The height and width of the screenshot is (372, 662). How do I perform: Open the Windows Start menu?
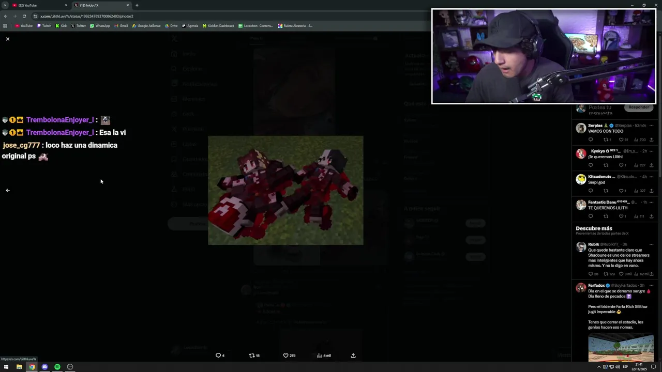click(x=6, y=367)
